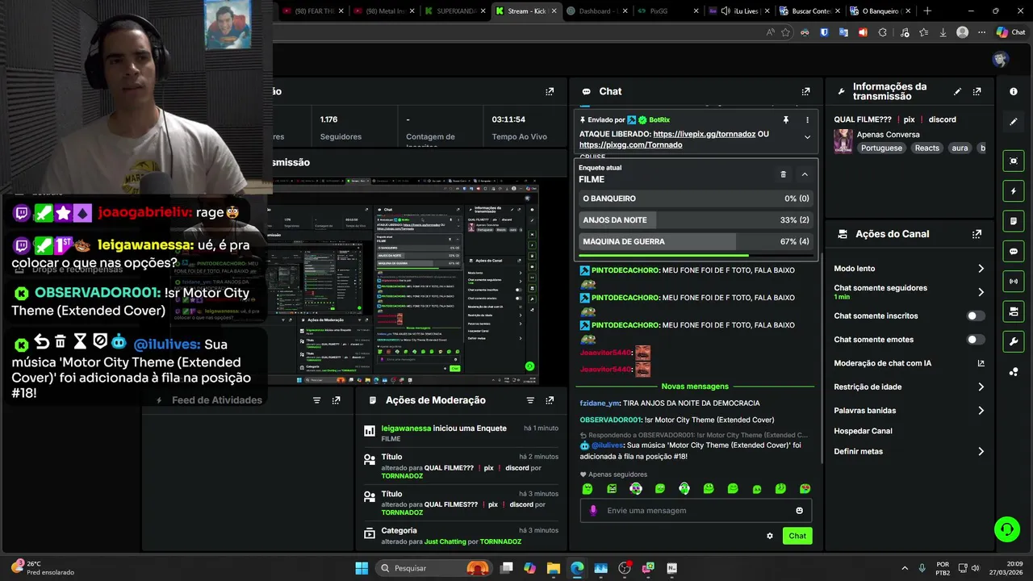Click the camera sidebar icon
1033x581 pixels.
(x=1014, y=311)
